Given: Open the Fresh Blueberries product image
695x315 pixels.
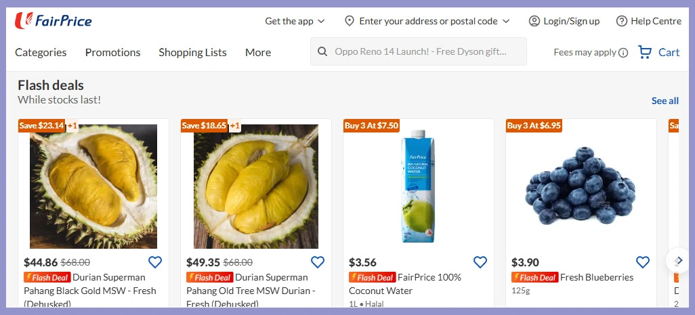Looking at the screenshot, I should (581, 186).
